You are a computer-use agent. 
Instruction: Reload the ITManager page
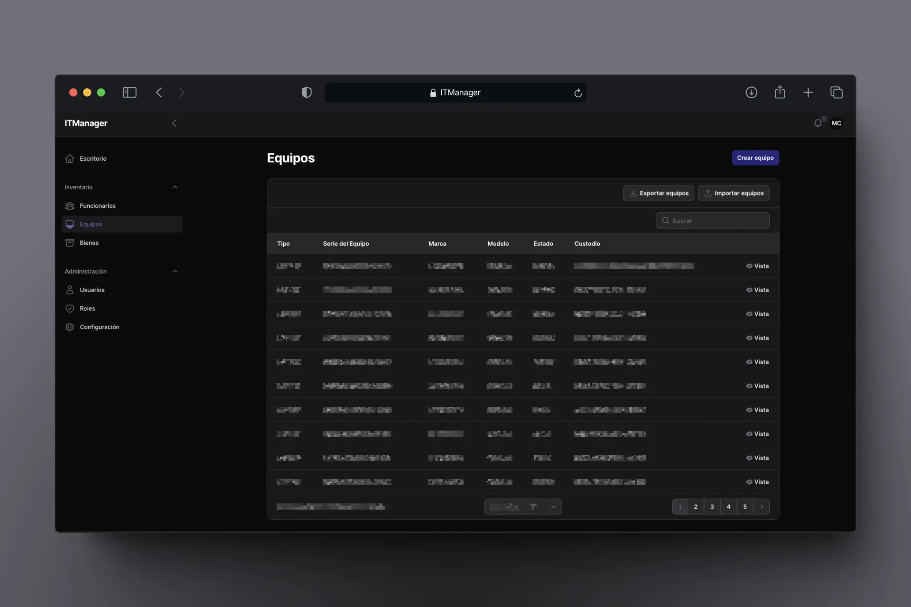[x=577, y=93]
